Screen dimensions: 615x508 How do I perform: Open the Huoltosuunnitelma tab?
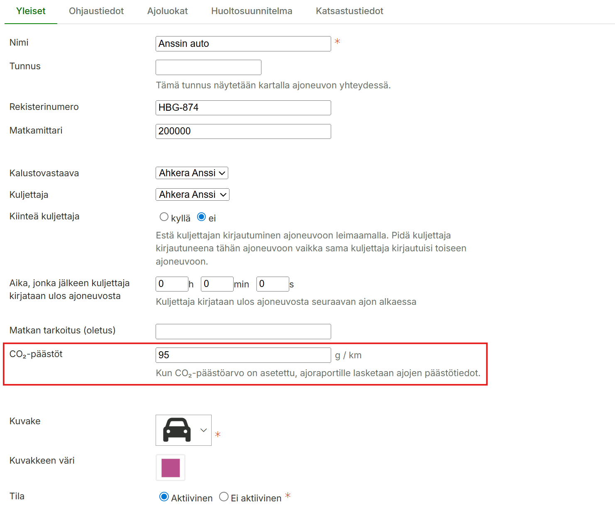(251, 11)
